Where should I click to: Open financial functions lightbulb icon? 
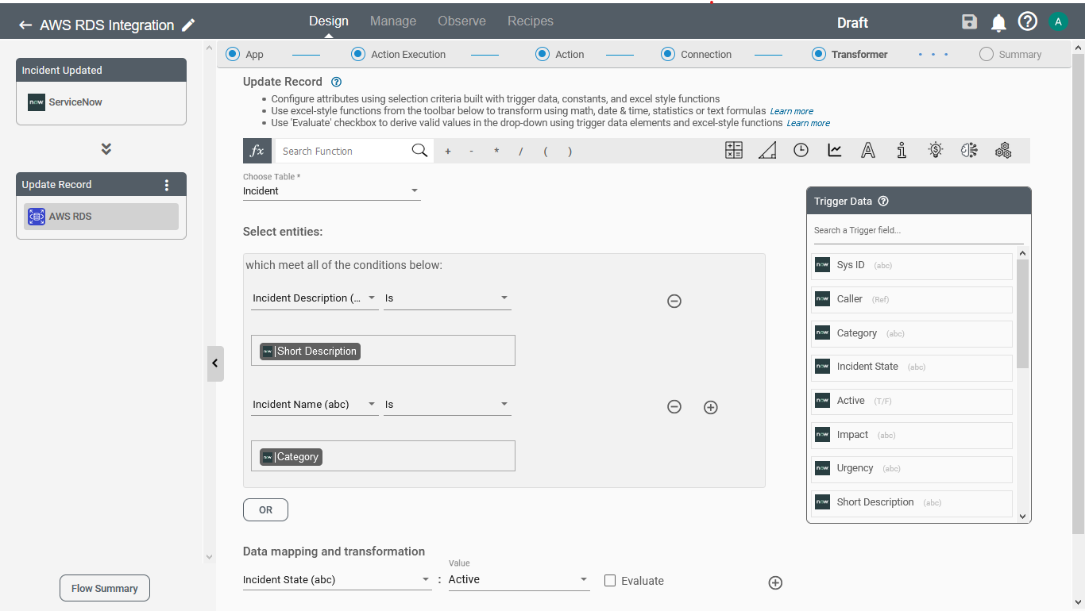[x=936, y=150]
